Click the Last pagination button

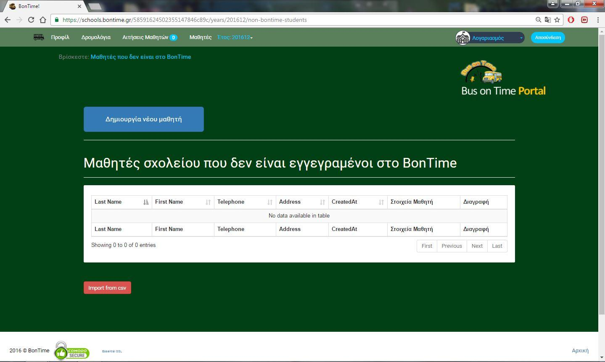(497, 246)
